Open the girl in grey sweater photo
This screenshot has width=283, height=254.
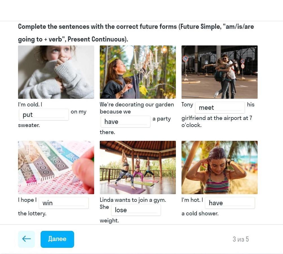[56, 72]
